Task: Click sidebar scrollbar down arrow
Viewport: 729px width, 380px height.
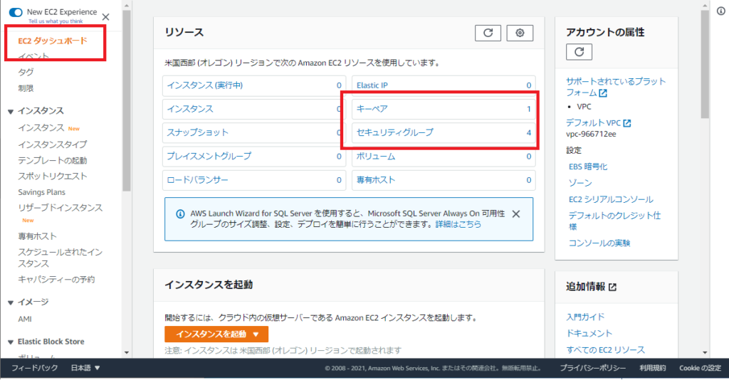Action: (x=127, y=352)
